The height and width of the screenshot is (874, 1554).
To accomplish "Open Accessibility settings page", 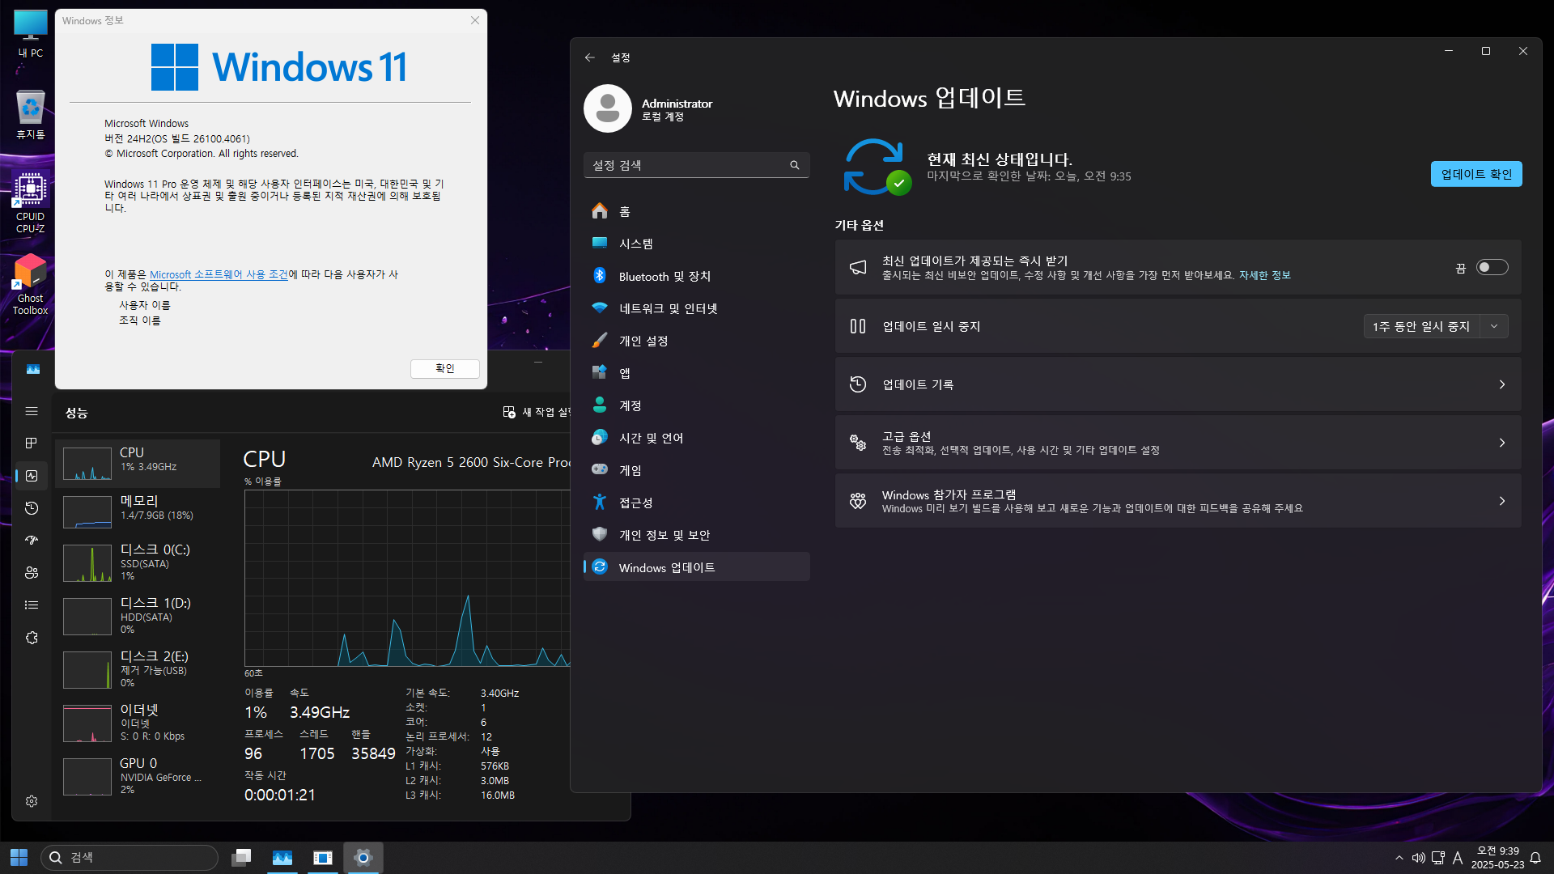I will (696, 503).
